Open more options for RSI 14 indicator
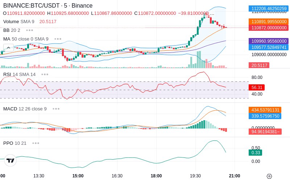 tap(45, 75)
